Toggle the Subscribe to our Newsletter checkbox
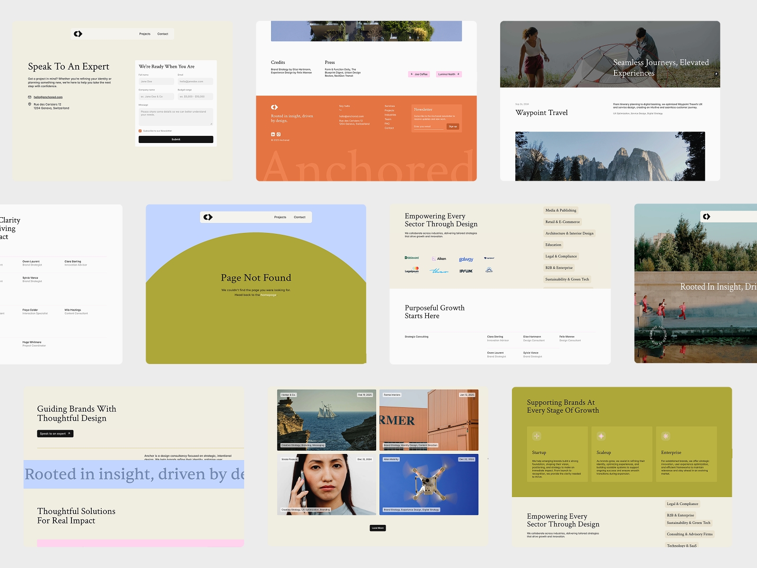Image resolution: width=757 pixels, height=568 pixels. tap(140, 131)
